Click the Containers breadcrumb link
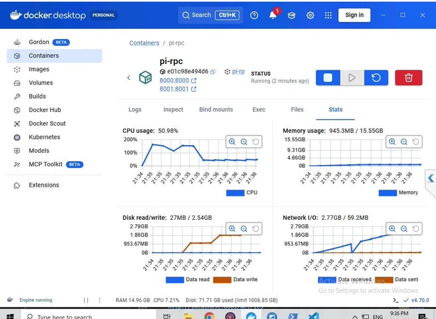This screenshot has height=319, width=436. pyautogui.click(x=144, y=43)
